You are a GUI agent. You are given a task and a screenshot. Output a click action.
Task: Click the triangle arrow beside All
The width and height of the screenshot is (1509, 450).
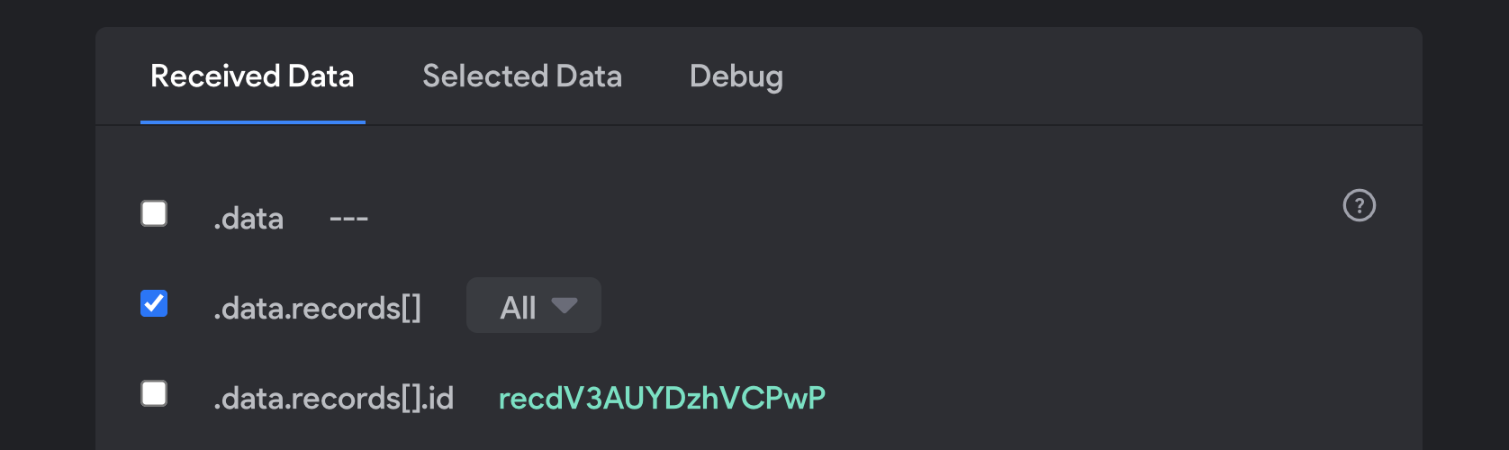tap(565, 306)
